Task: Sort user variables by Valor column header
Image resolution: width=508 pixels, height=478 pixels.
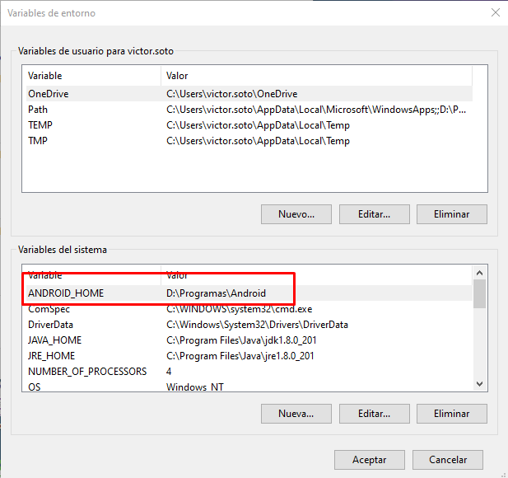Action: point(317,76)
